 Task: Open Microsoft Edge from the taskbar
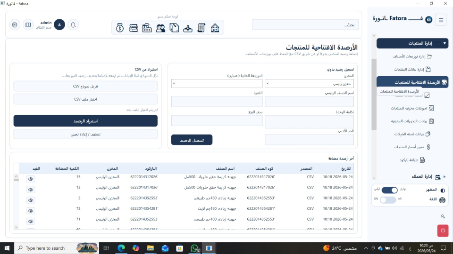click(121, 248)
